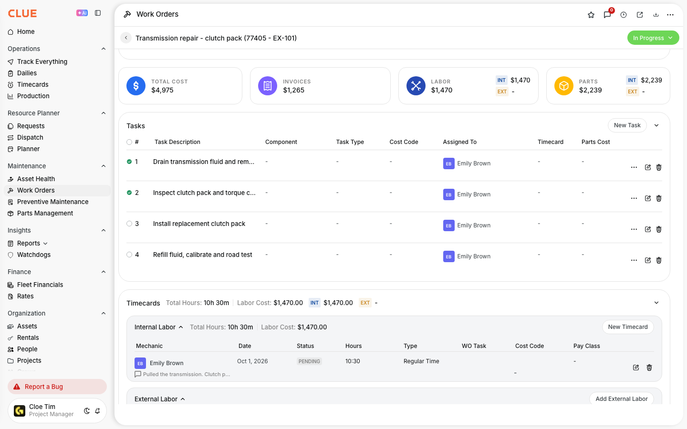Collapse the Organization sidebar section
The image size is (687, 429).
coord(104,313)
